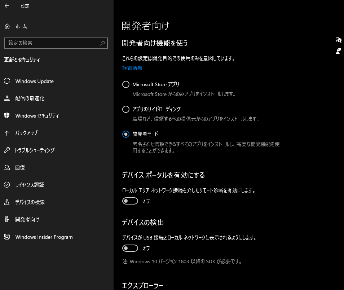Screen dimensions: 344x290
Task: Click the 開発者向け page heading
Action: (x=145, y=26)
